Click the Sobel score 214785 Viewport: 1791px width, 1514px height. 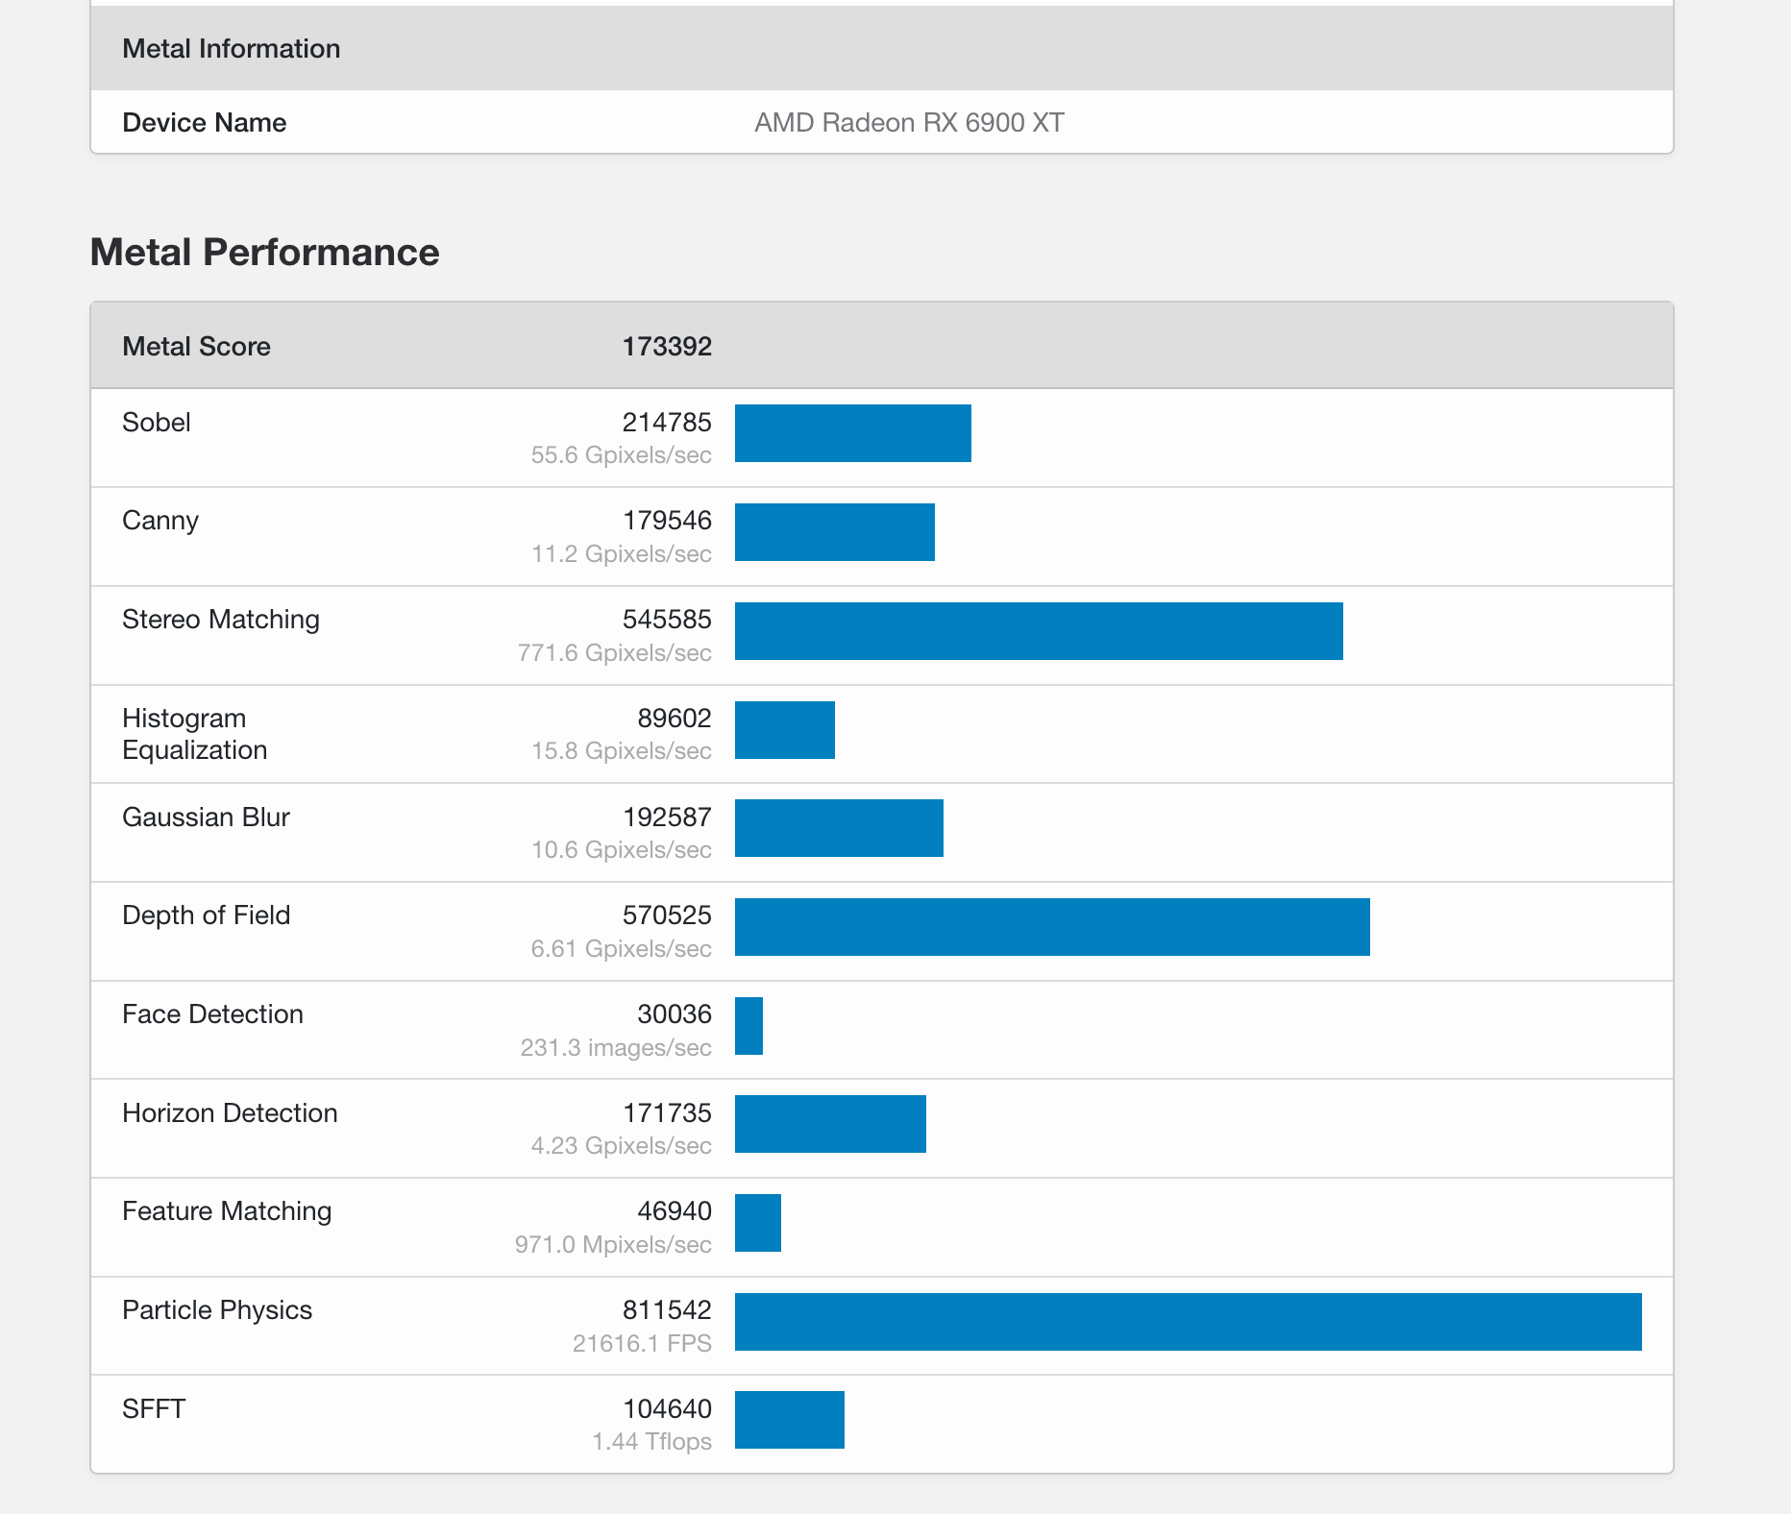pyautogui.click(x=666, y=423)
